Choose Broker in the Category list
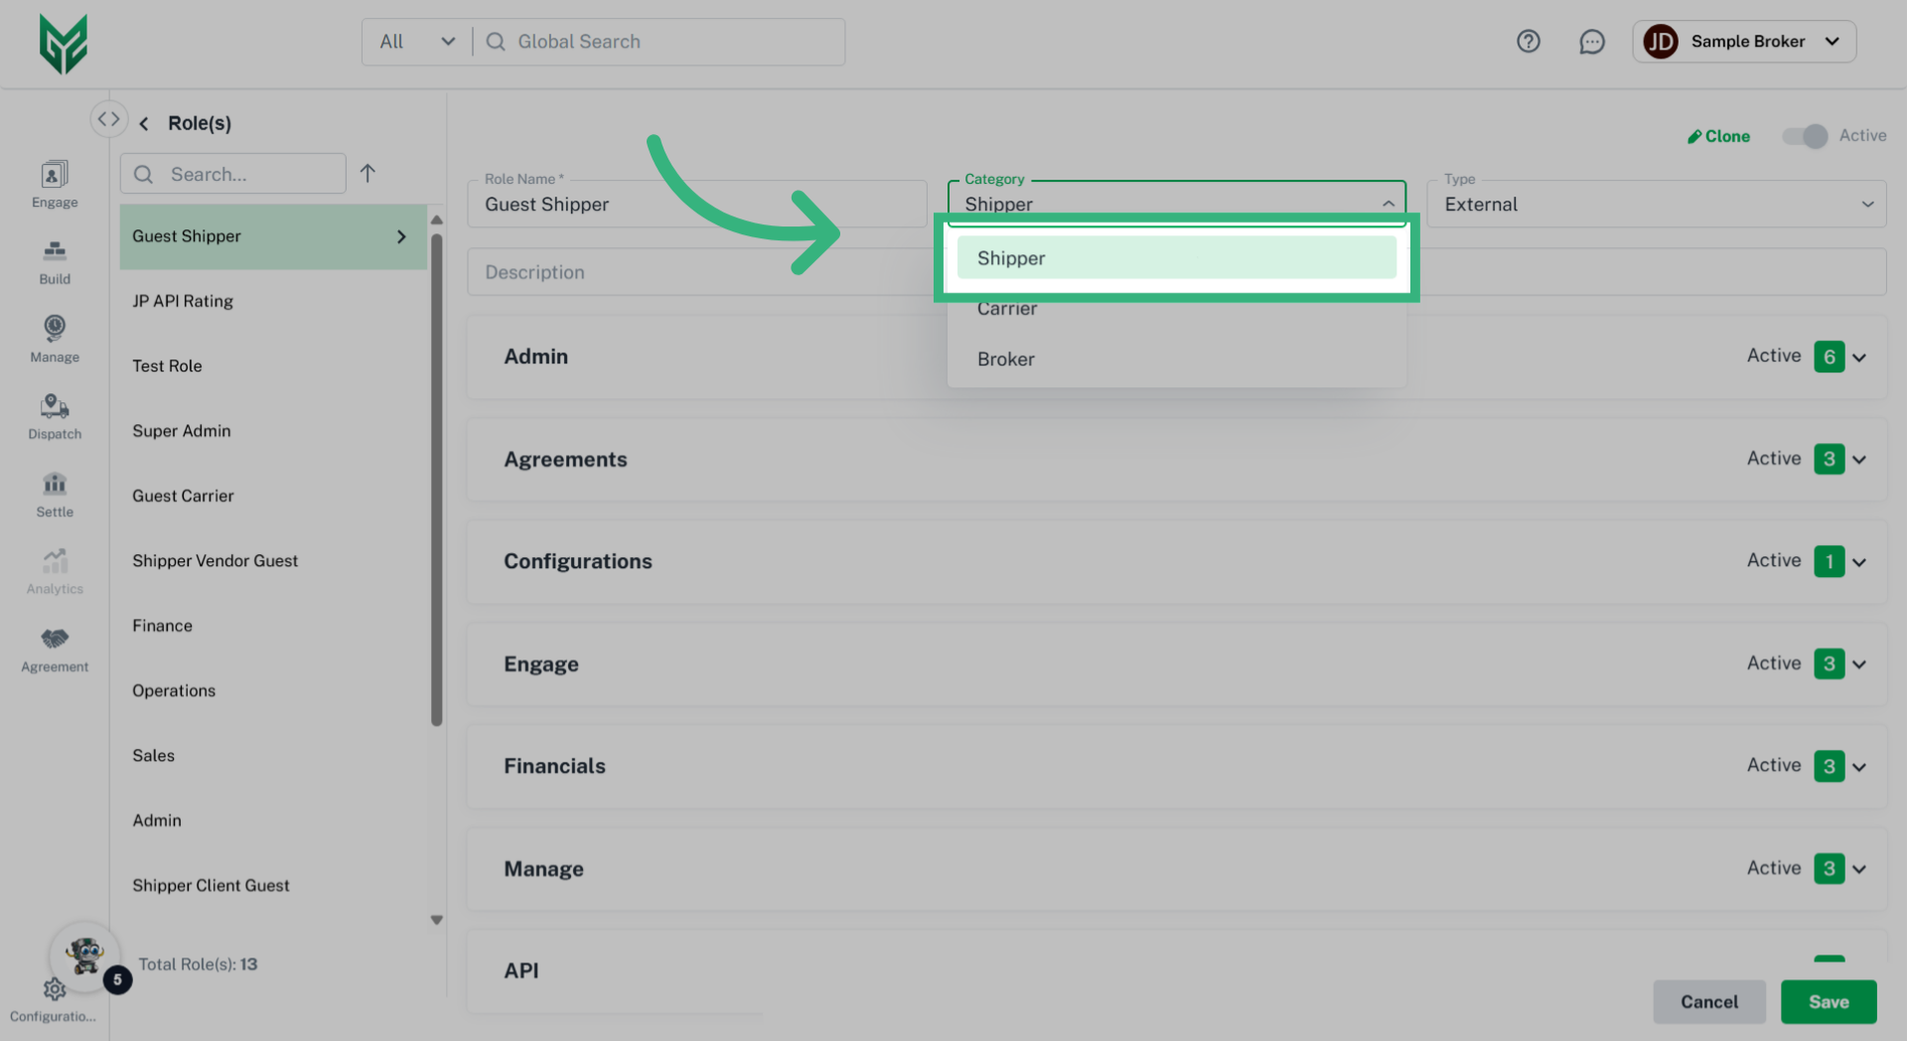 coord(1006,360)
